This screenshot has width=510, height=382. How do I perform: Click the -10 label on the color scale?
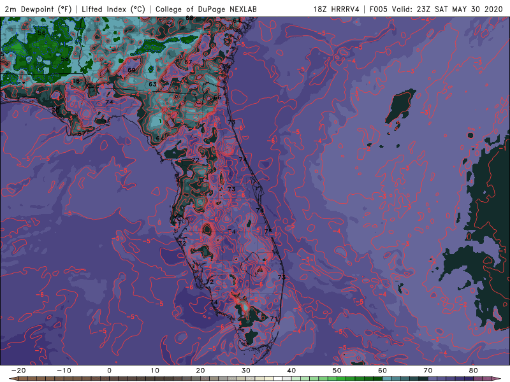click(x=64, y=371)
